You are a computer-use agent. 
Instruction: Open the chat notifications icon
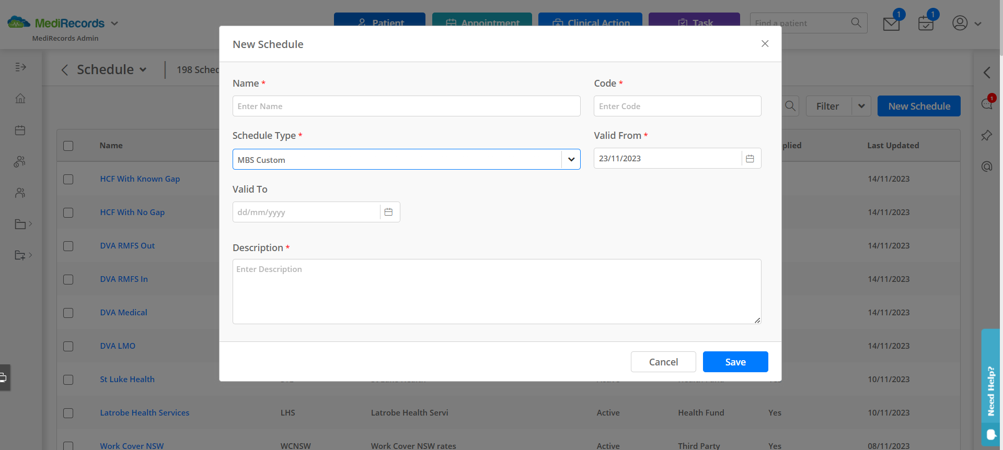[987, 103]
